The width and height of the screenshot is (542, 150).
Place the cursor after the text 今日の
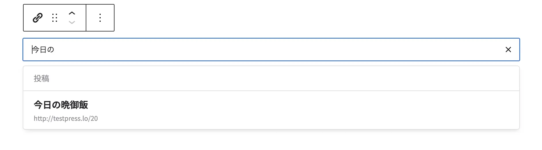[x=54, y=50]
